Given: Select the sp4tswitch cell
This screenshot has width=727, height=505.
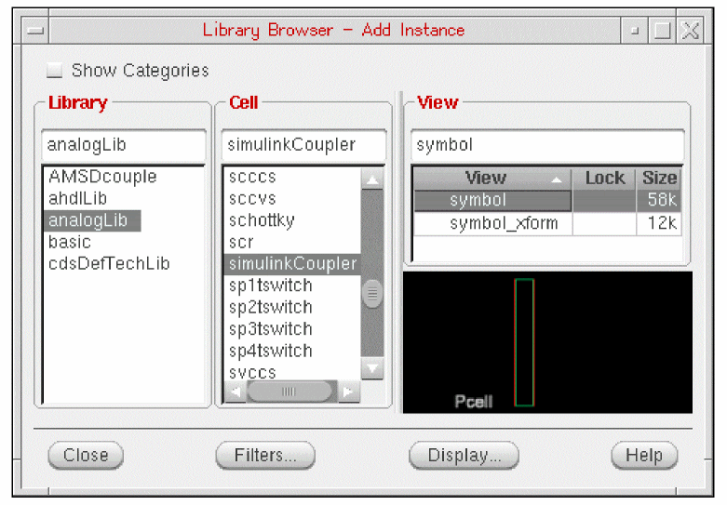Looking at the screenshot, I should coord(270,351).
